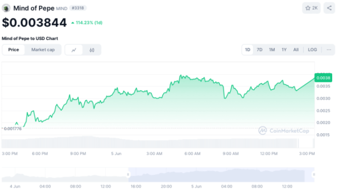Select the Price view toggle
338x195 pixels.
14,50
